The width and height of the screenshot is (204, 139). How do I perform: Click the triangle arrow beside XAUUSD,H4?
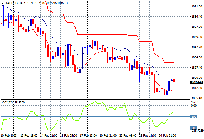(x=3, y=3)
